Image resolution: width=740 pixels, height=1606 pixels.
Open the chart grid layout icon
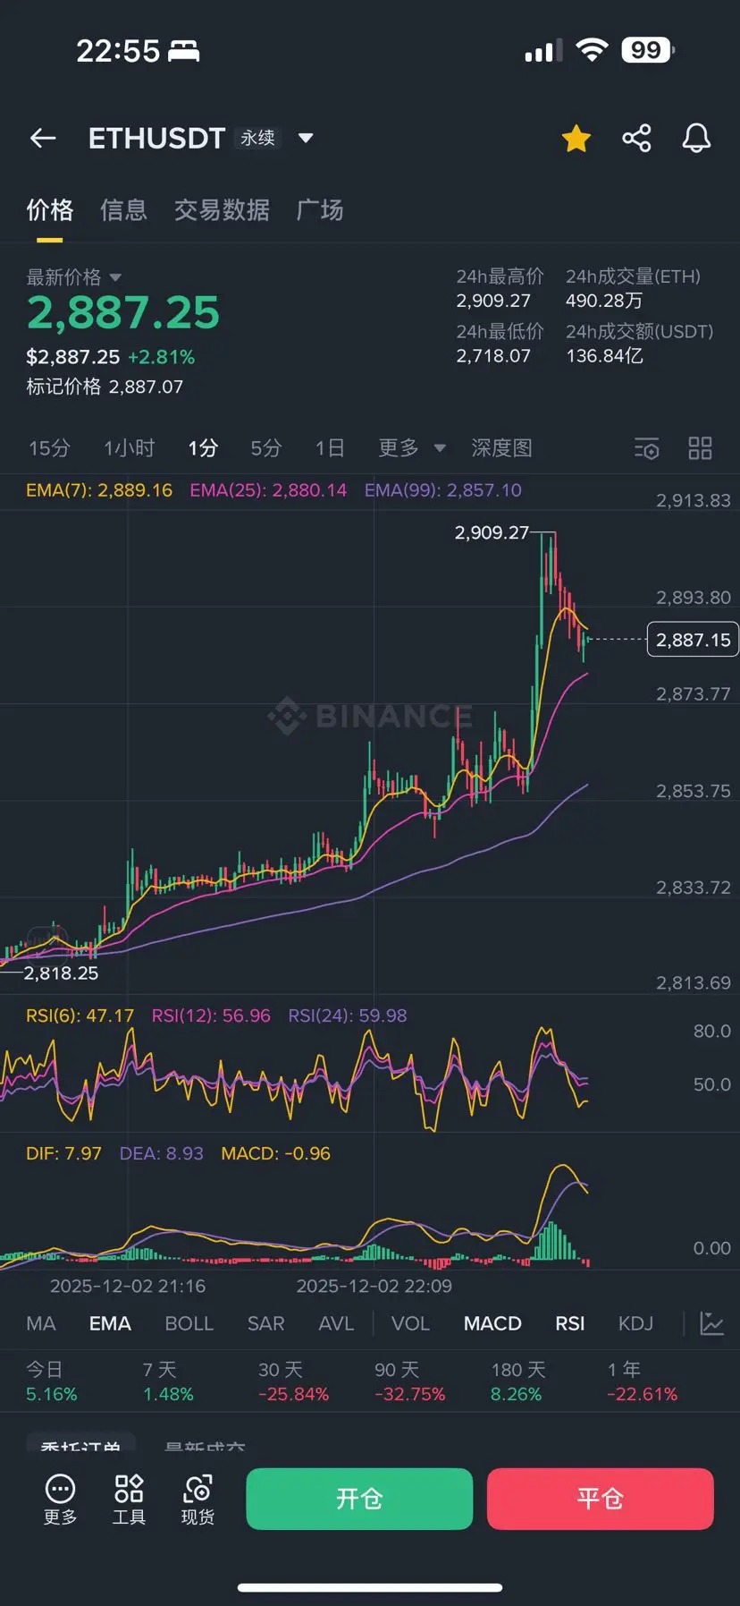click(700, 448)
